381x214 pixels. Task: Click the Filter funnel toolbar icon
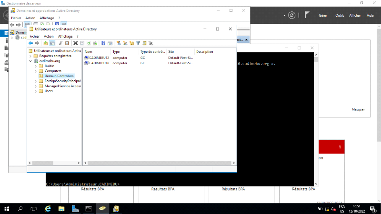point(138,43)
